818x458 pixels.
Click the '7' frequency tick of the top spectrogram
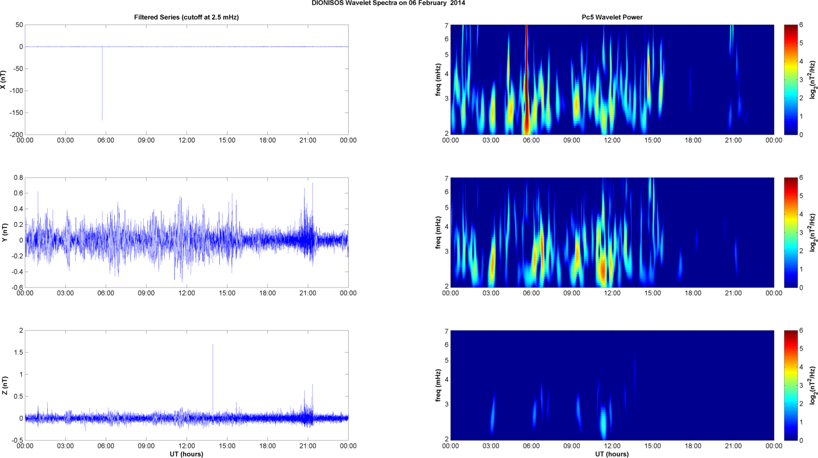446,26
